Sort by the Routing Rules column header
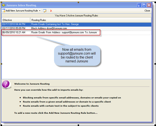Image resolution: width=156 pixels, height=126 pixels. click(91, 20)
